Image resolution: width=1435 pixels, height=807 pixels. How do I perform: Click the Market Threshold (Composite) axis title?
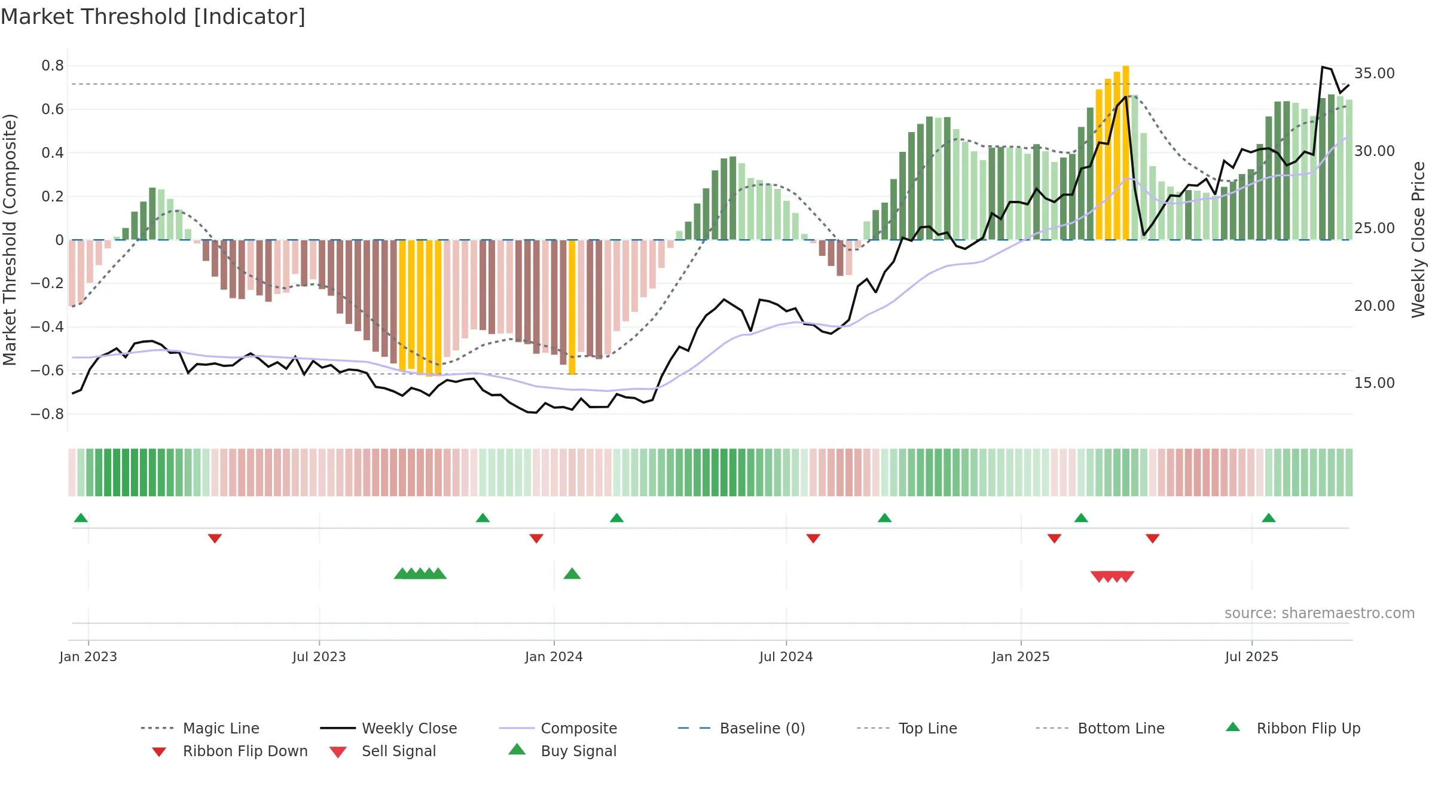(10, 240)
